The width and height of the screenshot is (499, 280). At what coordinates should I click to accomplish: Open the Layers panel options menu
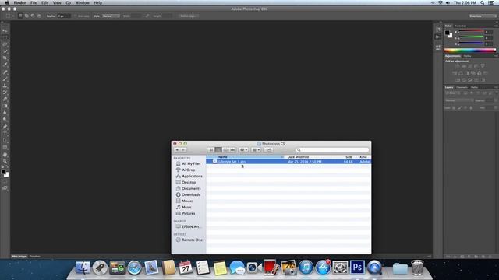[x=496, y=87]
